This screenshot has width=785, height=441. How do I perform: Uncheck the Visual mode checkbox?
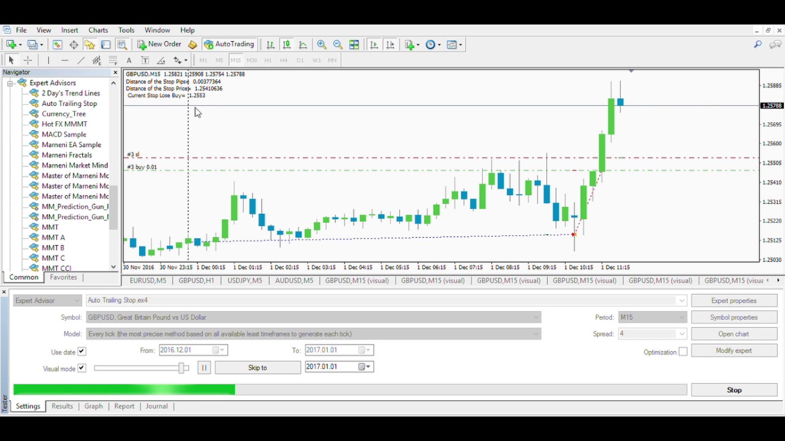[82, 368]
